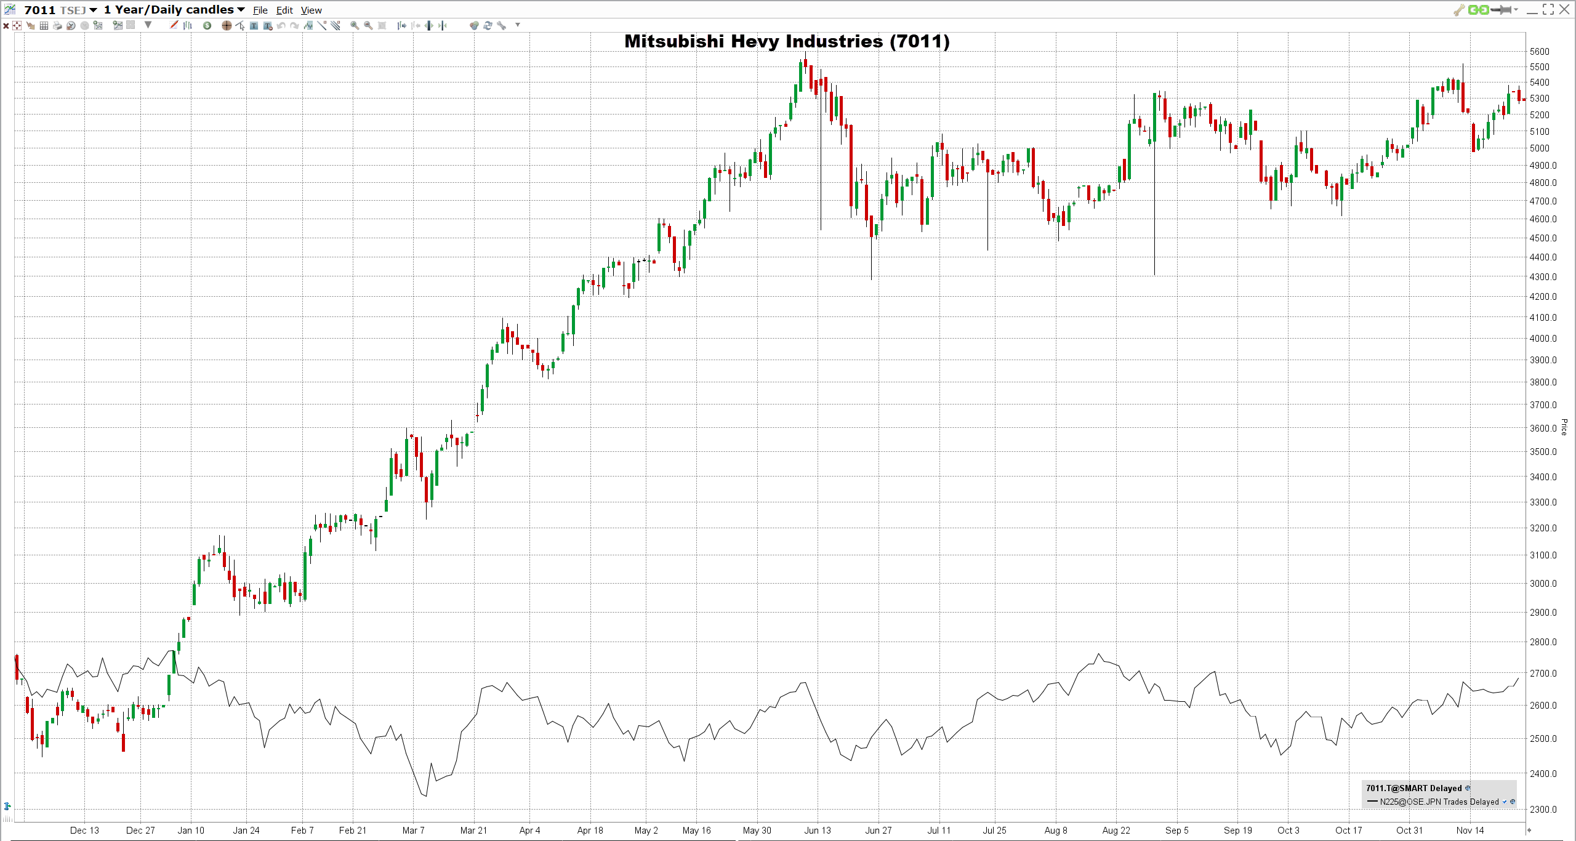Click the blue marker at bottom-left of chart
Viewport: 1576px width, 841px height.
coord(7,806)
